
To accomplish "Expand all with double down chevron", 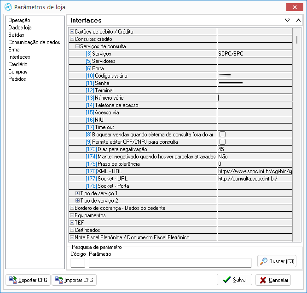I will tap(287, 20).
